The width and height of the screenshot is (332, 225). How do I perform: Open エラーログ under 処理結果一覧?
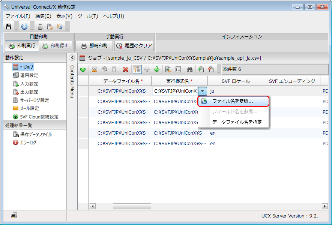pos(24,142)
